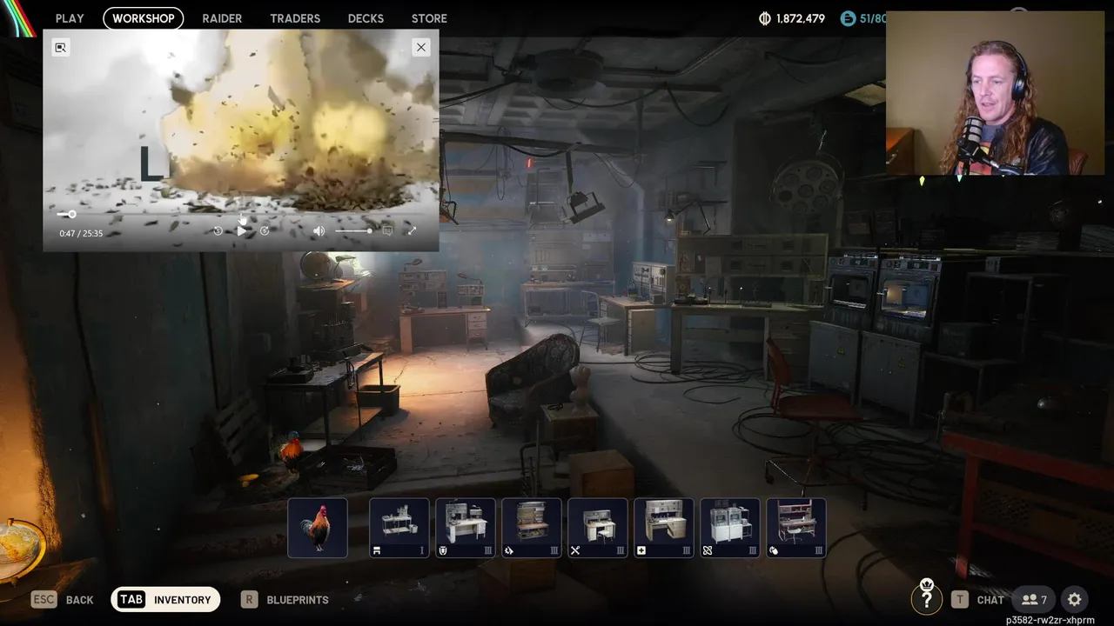Open the gun-icon gunsmith station tile
Image resolution: width=1114 pixels, height=626 pixels.
[x=532, y=528]
